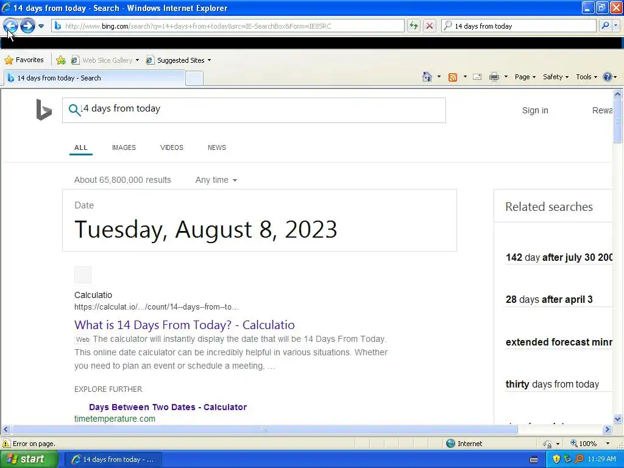Viewport: 624px width, 468px height.
Task: Go back with the Back arrow button
Action: [10, 26]
